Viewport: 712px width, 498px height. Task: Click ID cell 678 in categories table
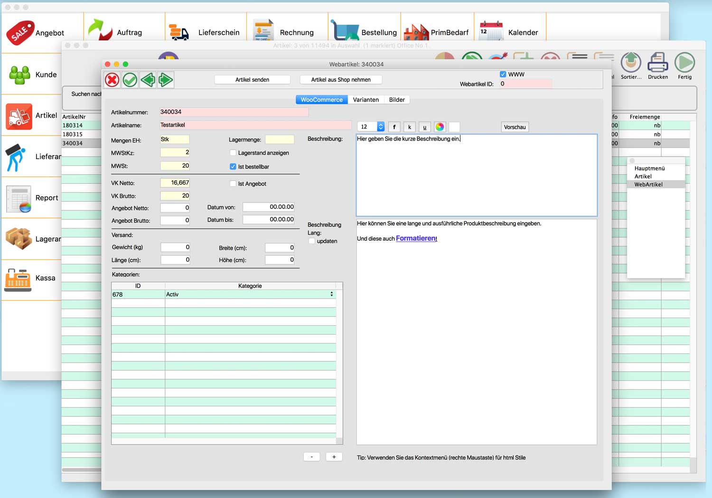tap(138, 294)
